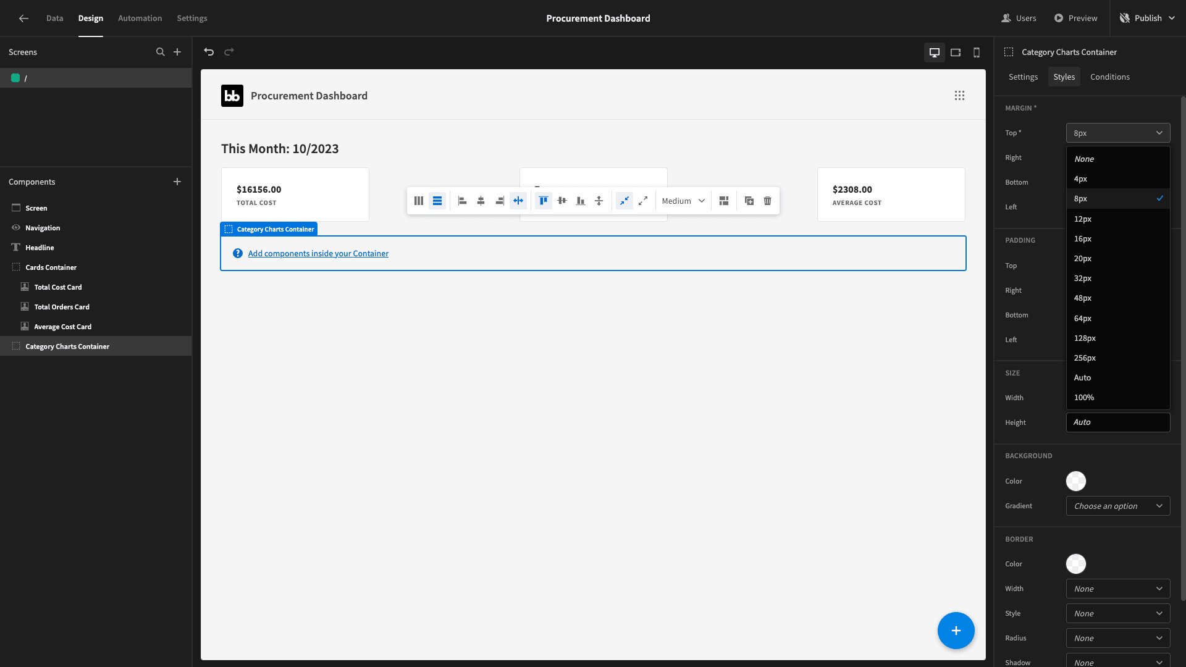Choose None from the margin options
This screenshot has width=1186, height=667.
click(1118, 159)
